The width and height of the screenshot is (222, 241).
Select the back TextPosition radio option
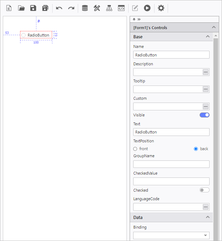(x=196, y=149)
